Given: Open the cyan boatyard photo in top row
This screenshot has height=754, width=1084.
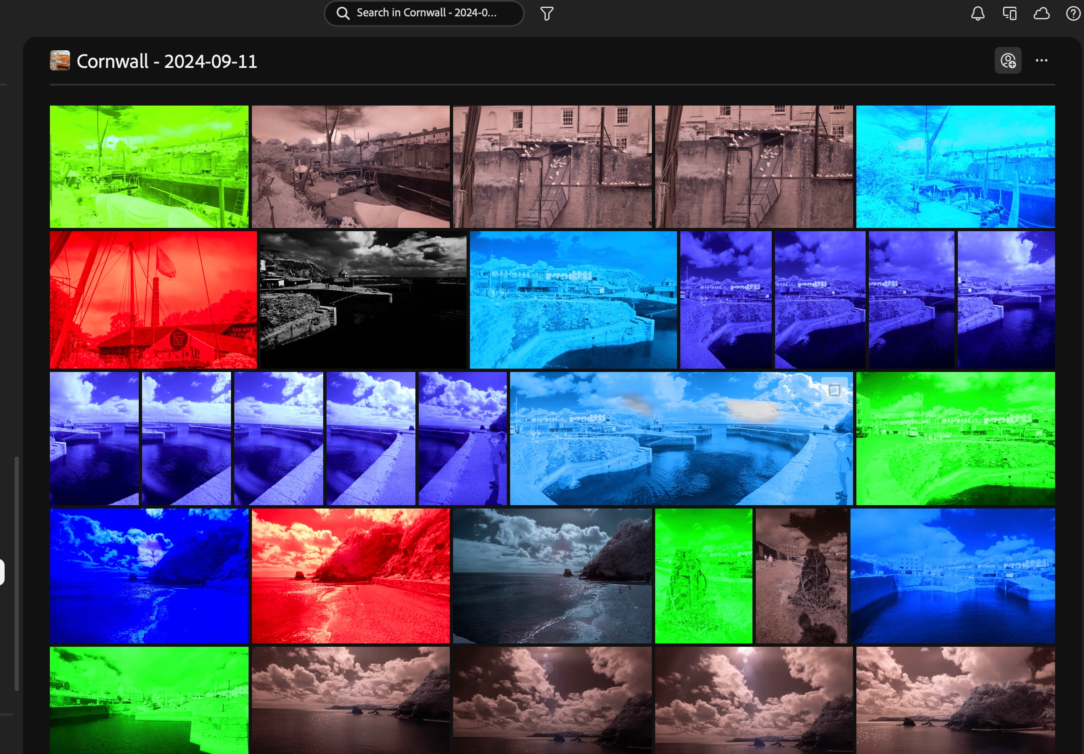Looking at the screenshot, I should 955,167.
